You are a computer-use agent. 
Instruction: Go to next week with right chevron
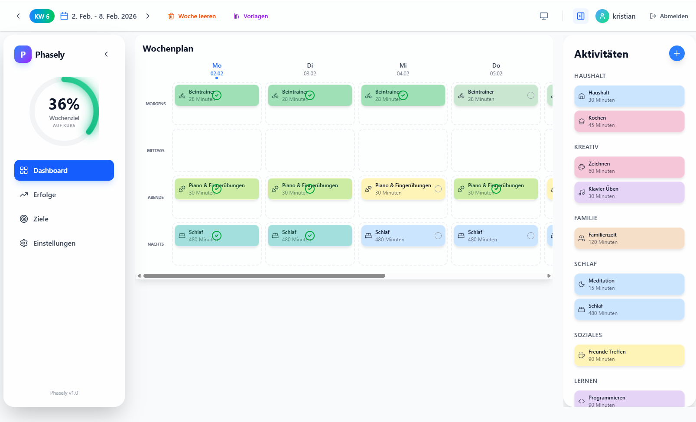(148, 16)
